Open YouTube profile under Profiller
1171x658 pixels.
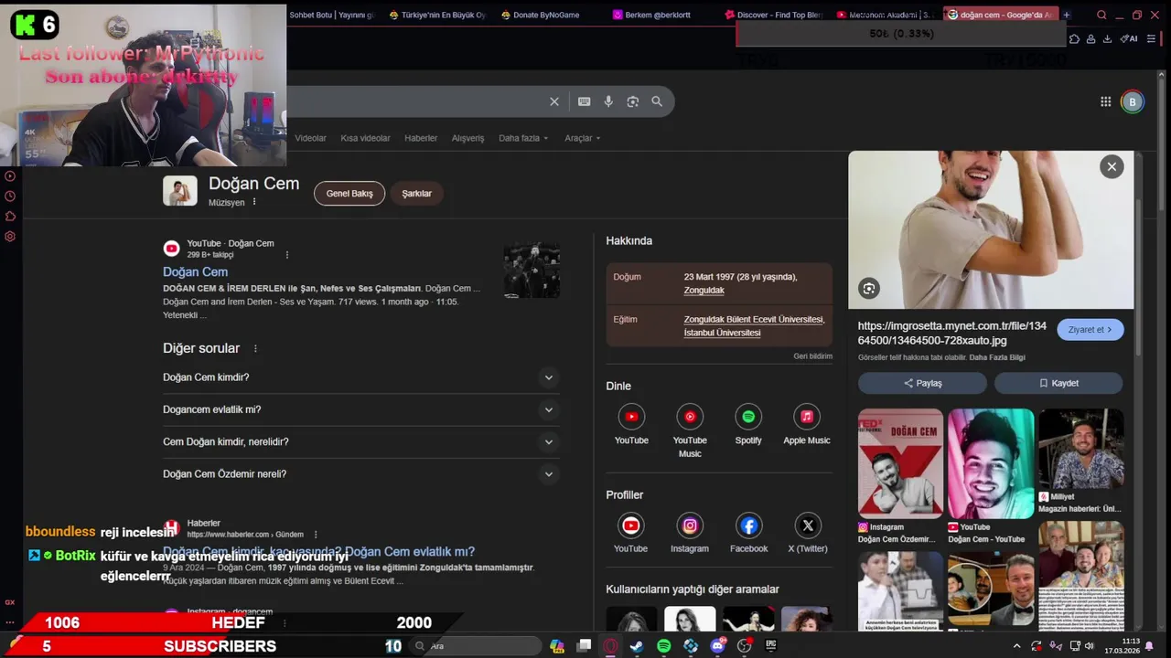(x=630, y=534)
